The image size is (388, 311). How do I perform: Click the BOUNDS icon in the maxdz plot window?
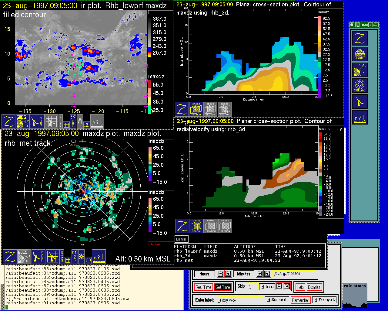[62, 257]
